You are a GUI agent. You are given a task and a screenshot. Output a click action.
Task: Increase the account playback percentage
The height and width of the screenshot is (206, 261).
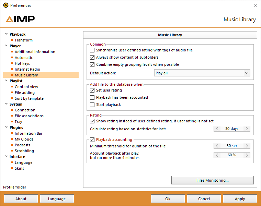(247, 155)
